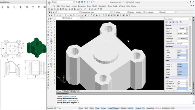Click the Redo arrow in standard toolbar
Screen dimensions: 195x110
click(85, 9)
